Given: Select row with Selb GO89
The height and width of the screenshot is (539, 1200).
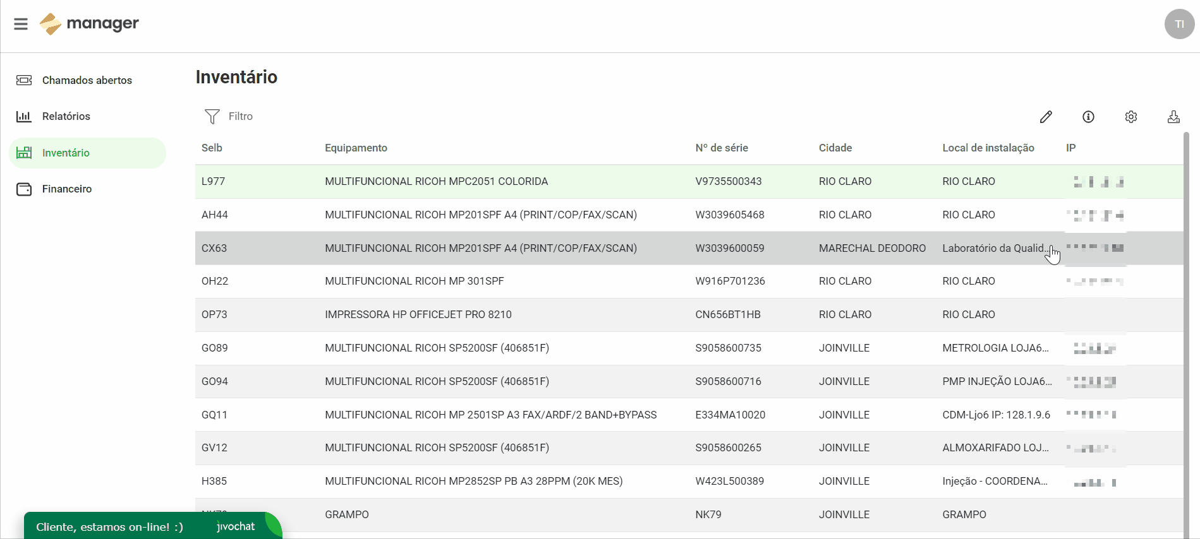Looking at the screenshot, I should pyautogui.click(x=689, y=348).
